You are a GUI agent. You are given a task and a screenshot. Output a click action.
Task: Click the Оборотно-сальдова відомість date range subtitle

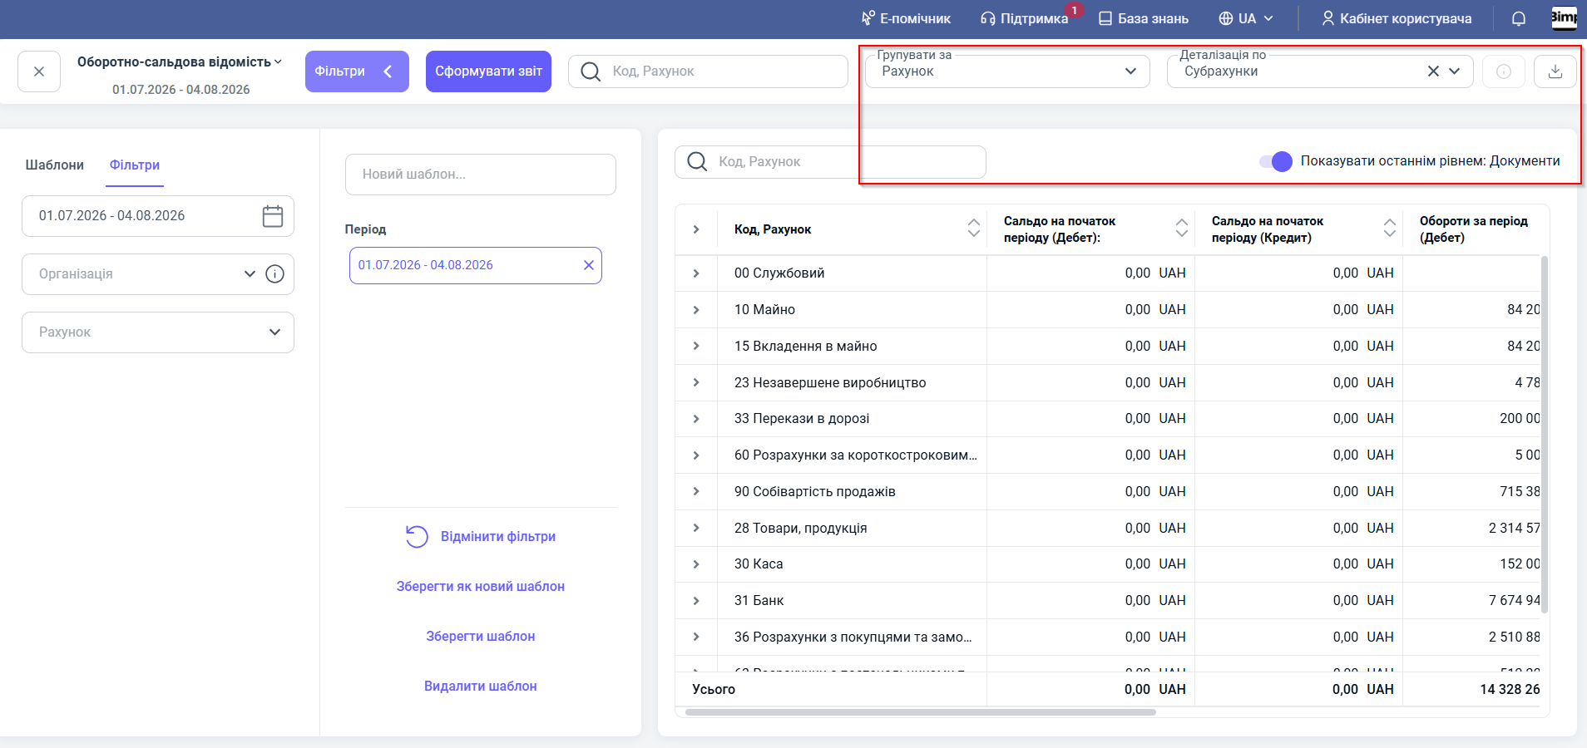[x=181, y=90]
